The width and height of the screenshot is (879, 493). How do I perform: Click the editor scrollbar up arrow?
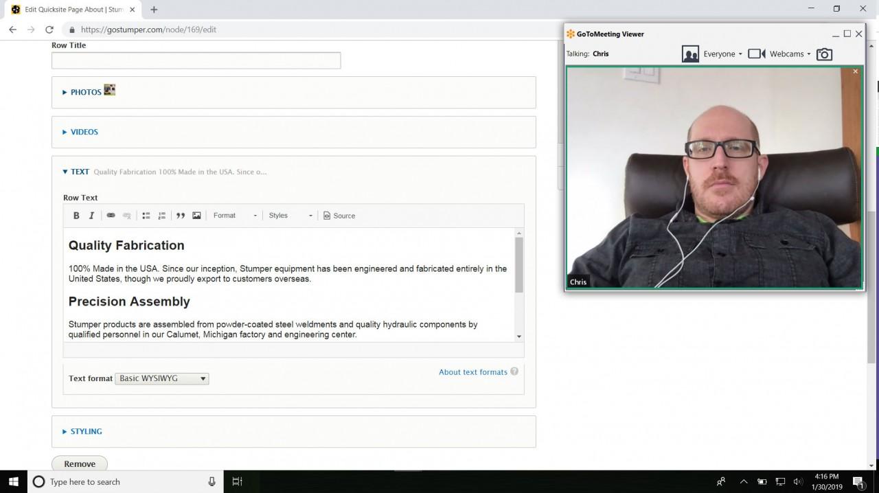point(519,233)
